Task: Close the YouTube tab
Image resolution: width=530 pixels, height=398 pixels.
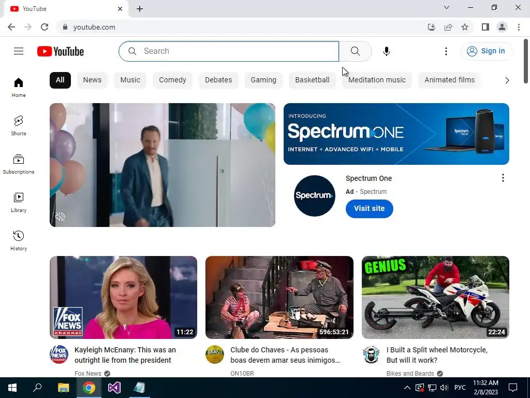Action: [x=120, y=9]
